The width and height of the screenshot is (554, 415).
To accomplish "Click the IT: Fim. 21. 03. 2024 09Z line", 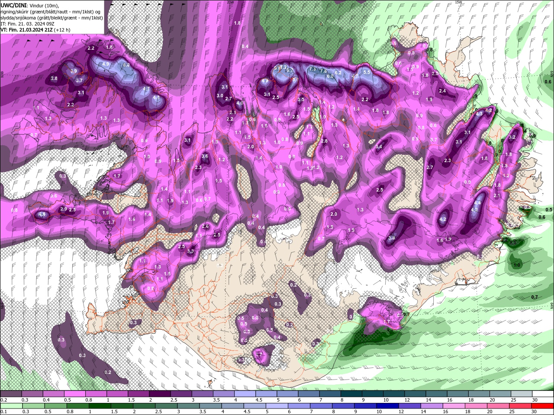I will click(x=27, y=24).
